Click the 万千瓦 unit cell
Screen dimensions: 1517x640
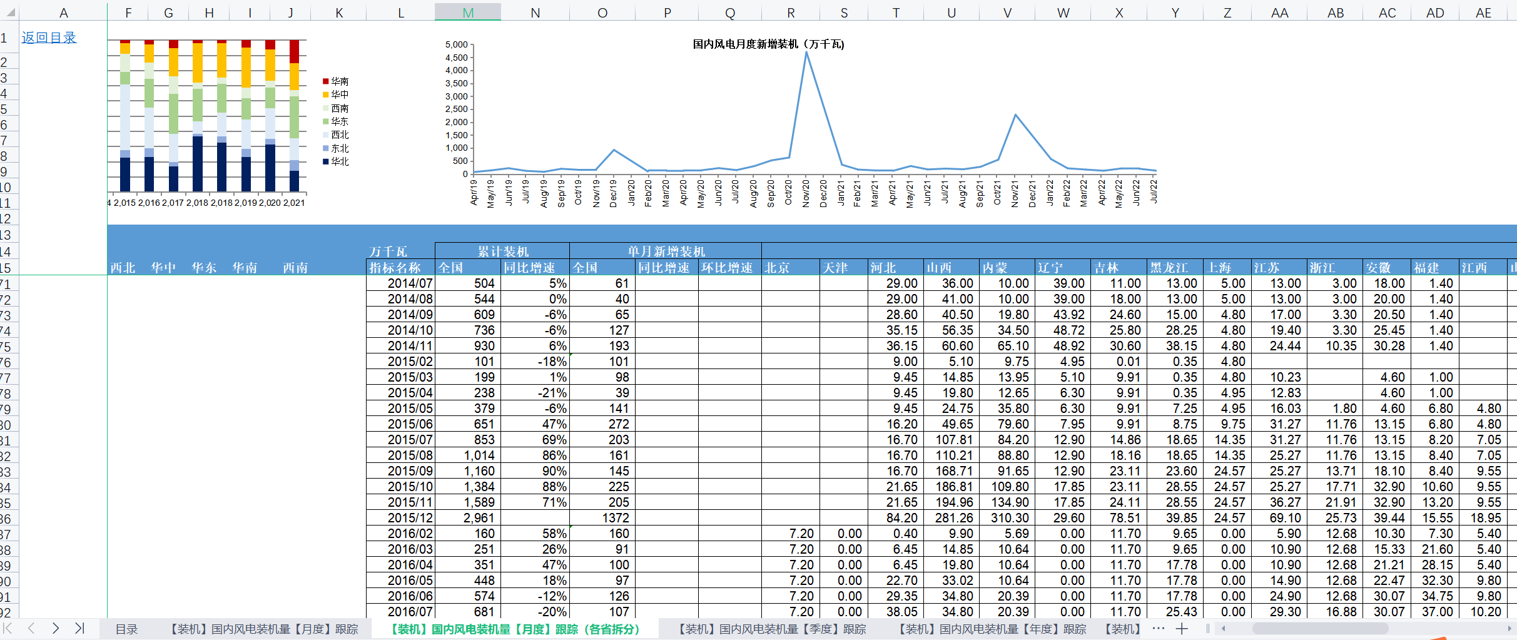point(400,251)
